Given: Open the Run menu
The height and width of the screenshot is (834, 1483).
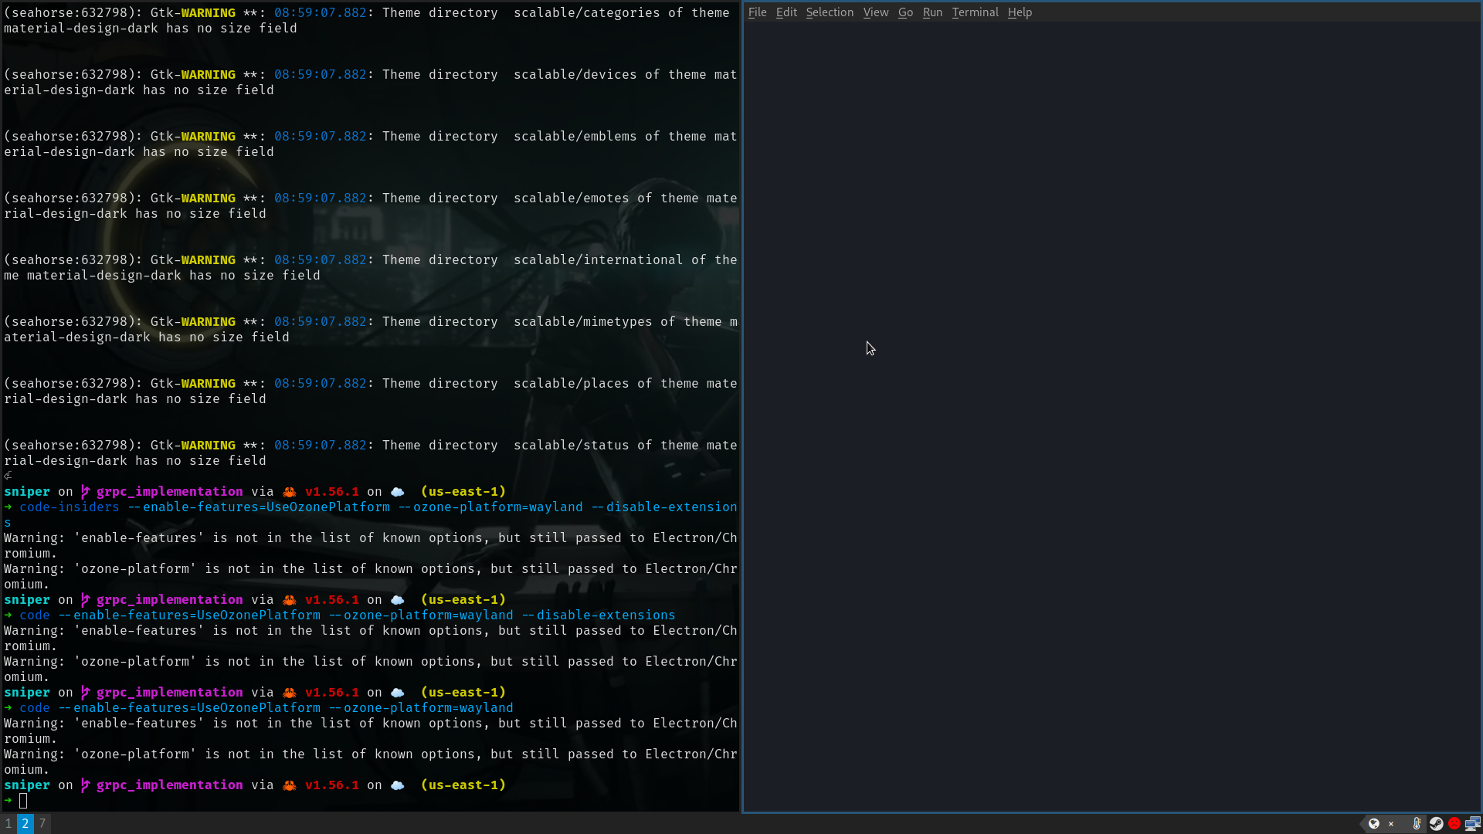Looking at the screenshot, I should (x=932, y=12).
